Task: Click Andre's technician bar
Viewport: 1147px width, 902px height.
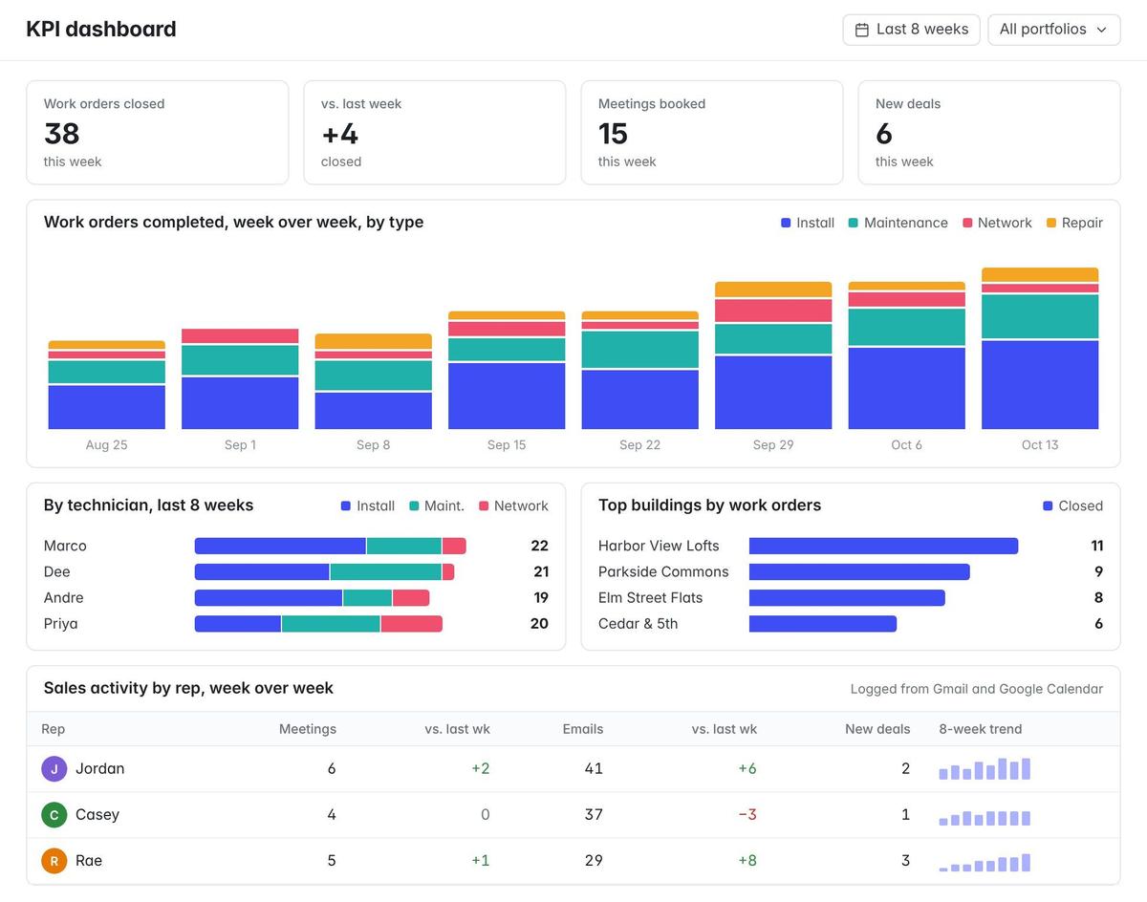Action: 313,597
